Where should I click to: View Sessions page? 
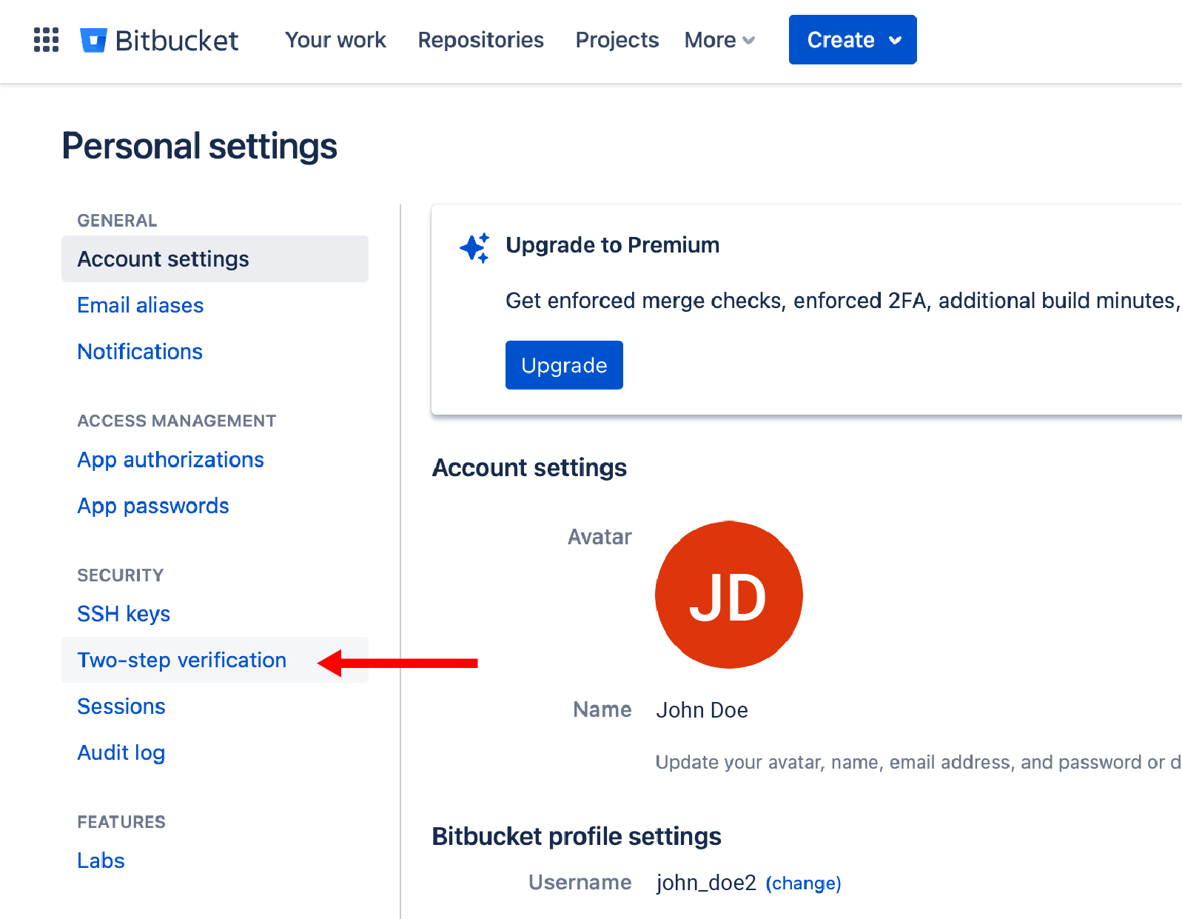coord(121,706)
